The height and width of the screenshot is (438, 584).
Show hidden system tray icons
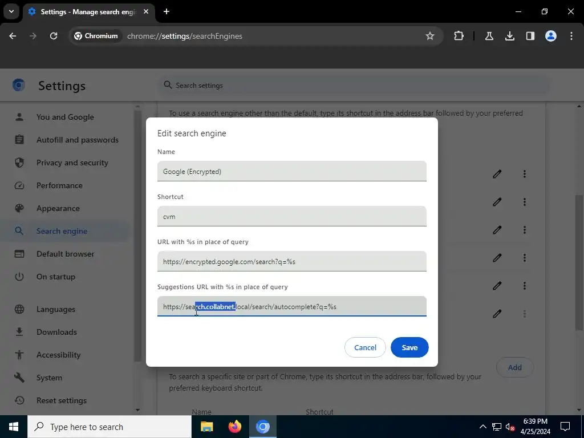(482, 427)
